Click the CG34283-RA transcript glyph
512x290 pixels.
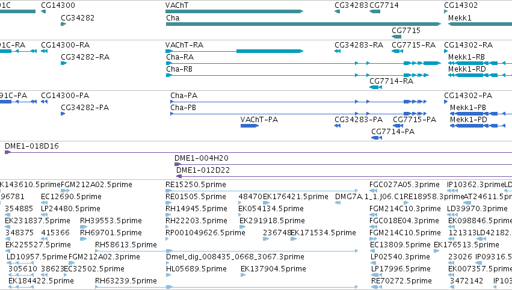click(338, 51)
